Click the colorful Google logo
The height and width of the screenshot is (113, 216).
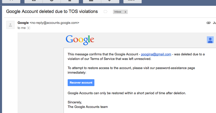[x=80, y=40]
